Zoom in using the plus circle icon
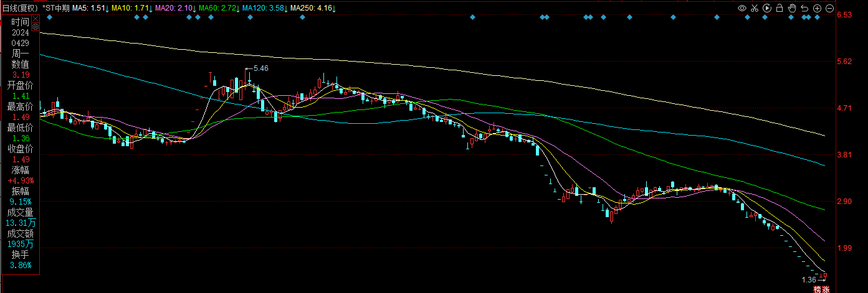Viewport: 868px width, 293px height. [x=817, y=8]
